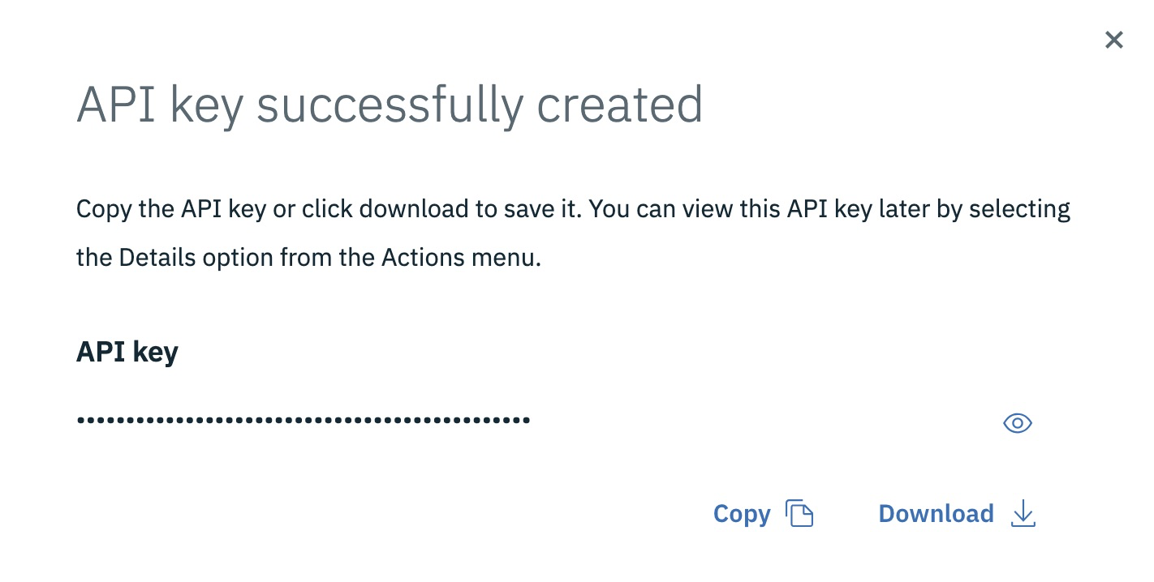Select the masked API key dots field
Screen dimensions: 1154x582
click(x=304, y=420)
